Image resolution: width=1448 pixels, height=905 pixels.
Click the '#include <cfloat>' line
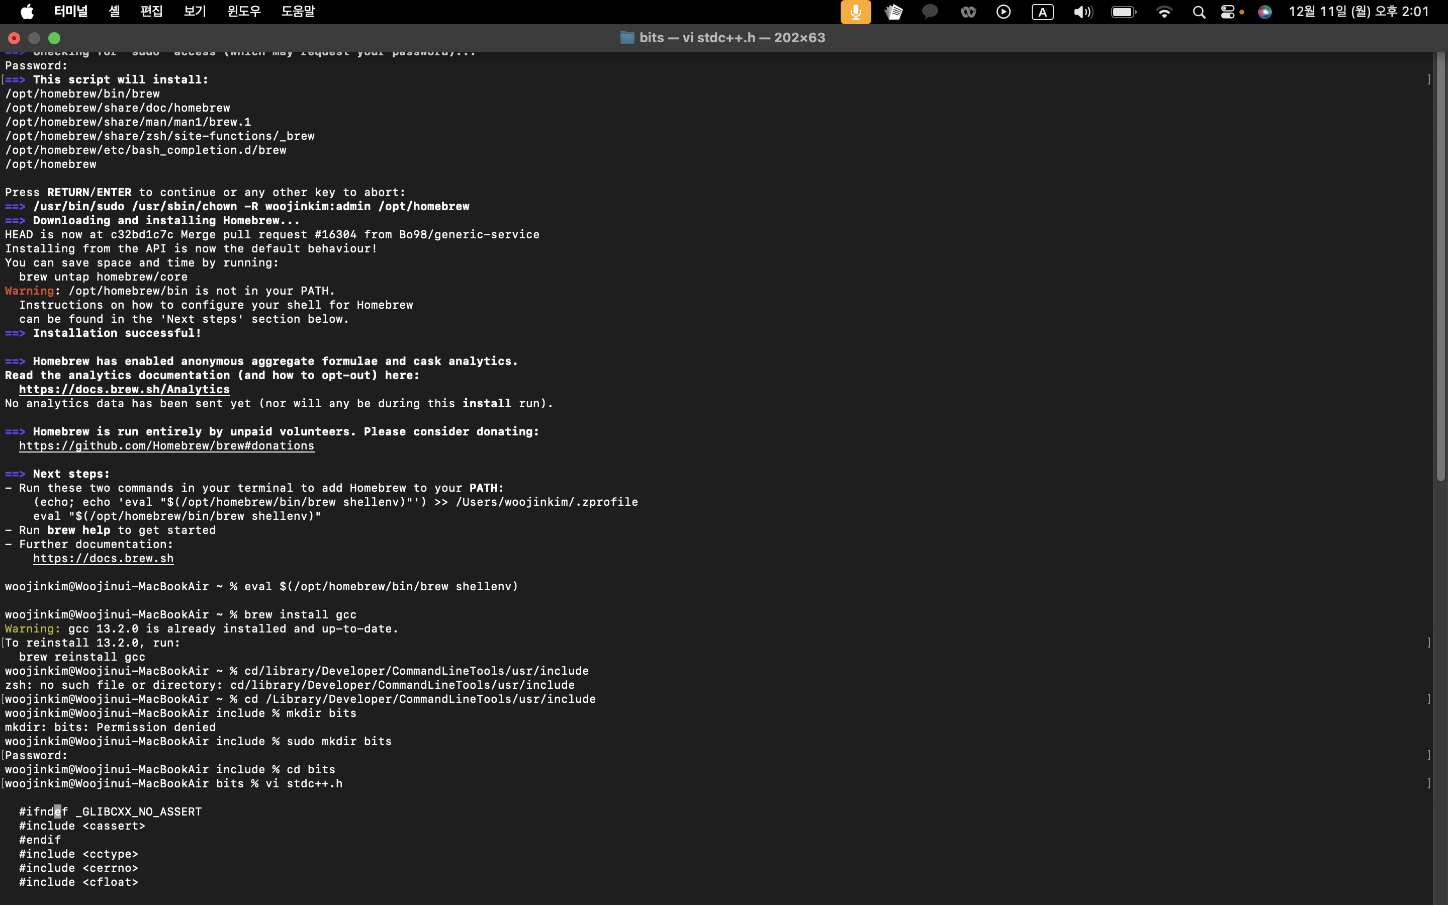78,882
